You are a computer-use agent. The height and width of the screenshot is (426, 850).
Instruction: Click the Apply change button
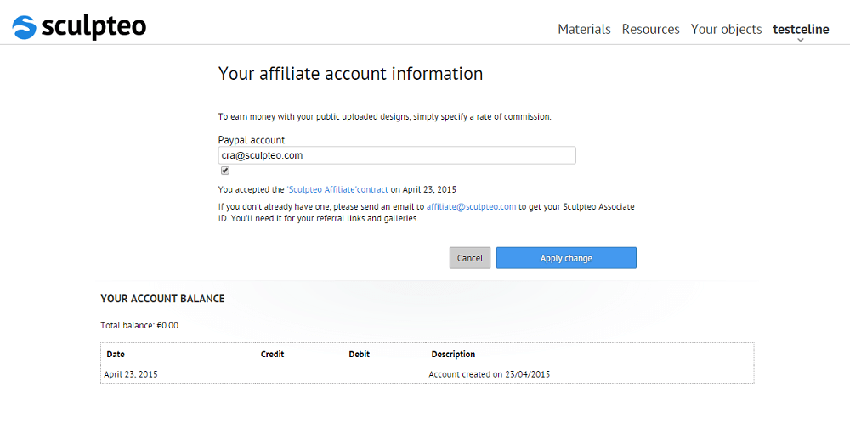point(566,258)
